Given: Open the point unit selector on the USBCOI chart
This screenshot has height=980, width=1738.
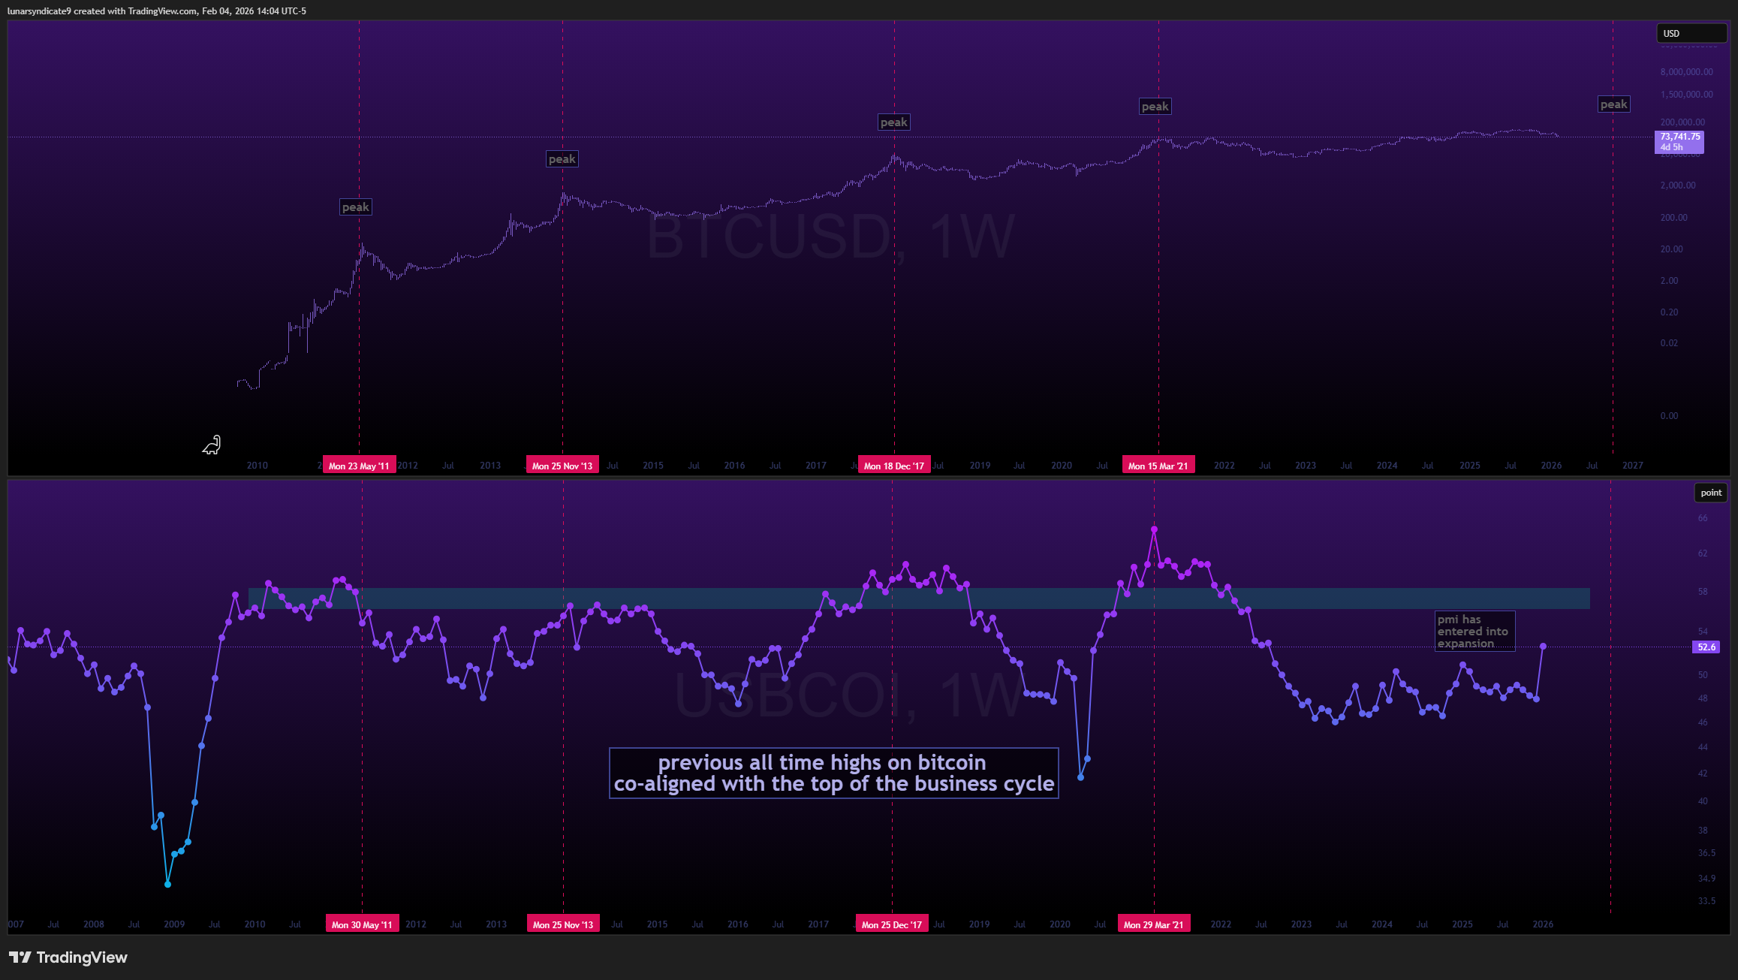Looking at the screenshot, I should tap(1711, 493).
